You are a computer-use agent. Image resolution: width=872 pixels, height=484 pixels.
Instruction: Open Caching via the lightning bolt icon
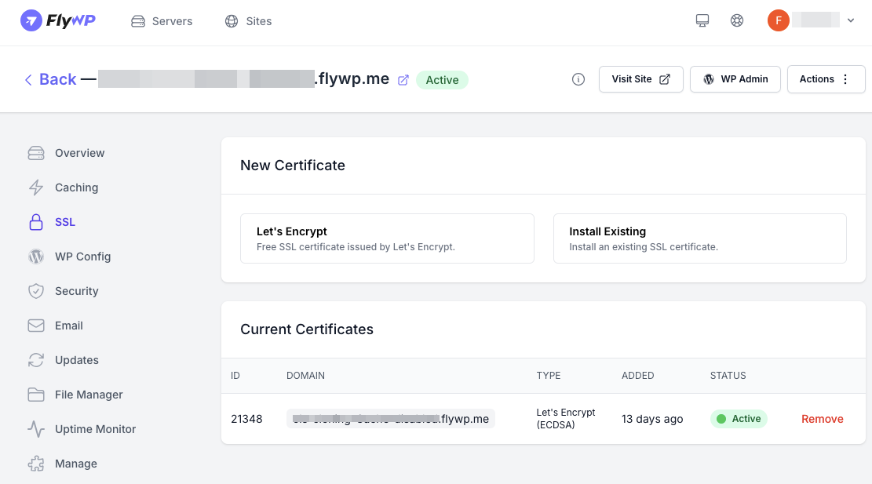click(36, 187)
